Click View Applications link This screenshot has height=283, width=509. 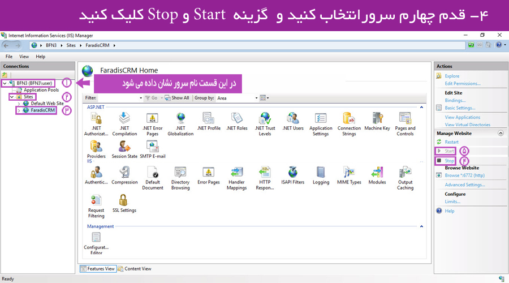click(462, 117)
